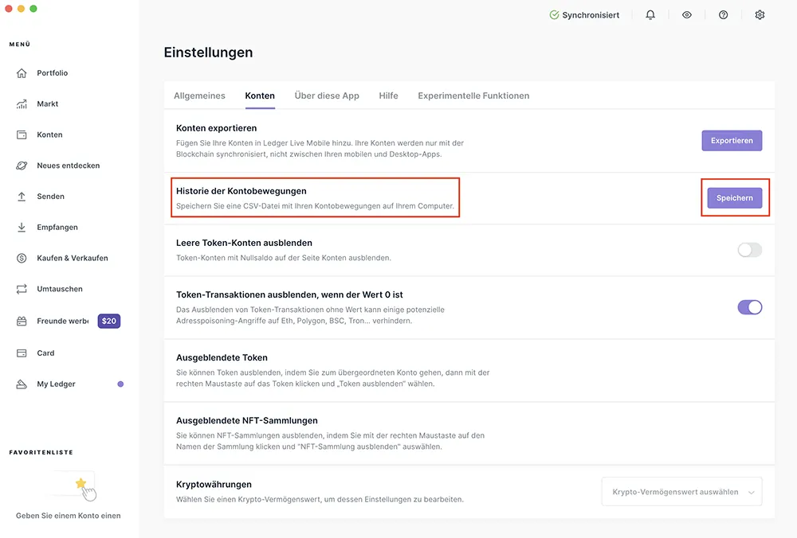Open help question mark icon
The width and height of the screenshot is (797, 538).
(724, 15)
